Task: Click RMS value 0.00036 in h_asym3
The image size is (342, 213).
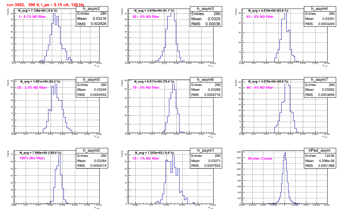Action: pyautogui.click(x=213, y=24)
